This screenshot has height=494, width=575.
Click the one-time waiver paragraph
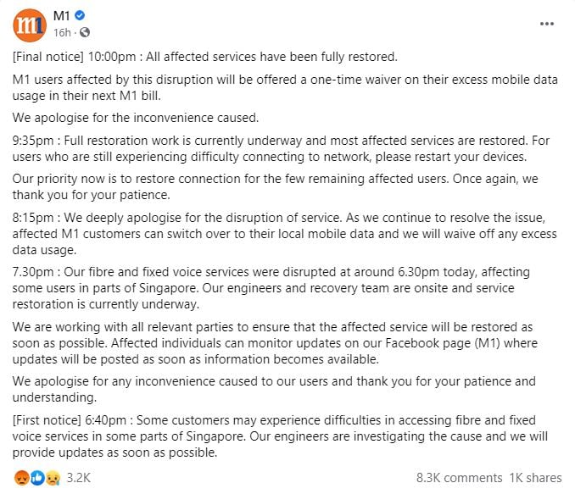[x=285, y=86]
